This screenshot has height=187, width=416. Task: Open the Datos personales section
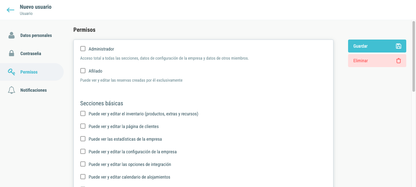32,35
